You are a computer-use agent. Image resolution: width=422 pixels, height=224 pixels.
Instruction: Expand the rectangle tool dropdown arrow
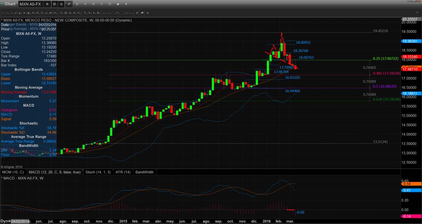point(39,13)
